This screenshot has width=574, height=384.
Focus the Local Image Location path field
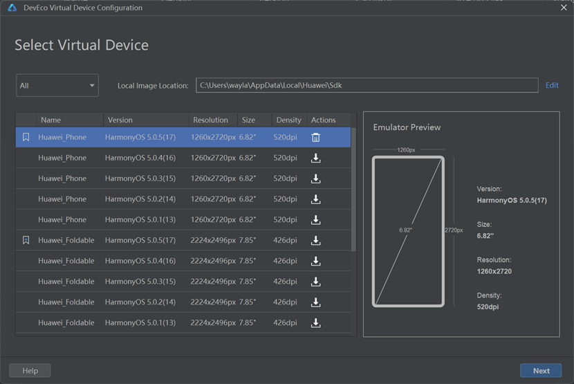click(367, 85)
